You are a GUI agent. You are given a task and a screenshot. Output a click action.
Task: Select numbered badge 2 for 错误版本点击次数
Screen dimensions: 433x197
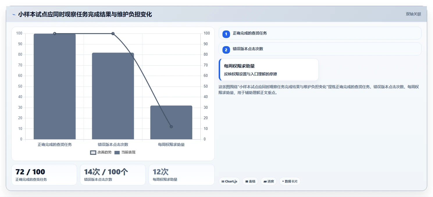coord(226,50)
